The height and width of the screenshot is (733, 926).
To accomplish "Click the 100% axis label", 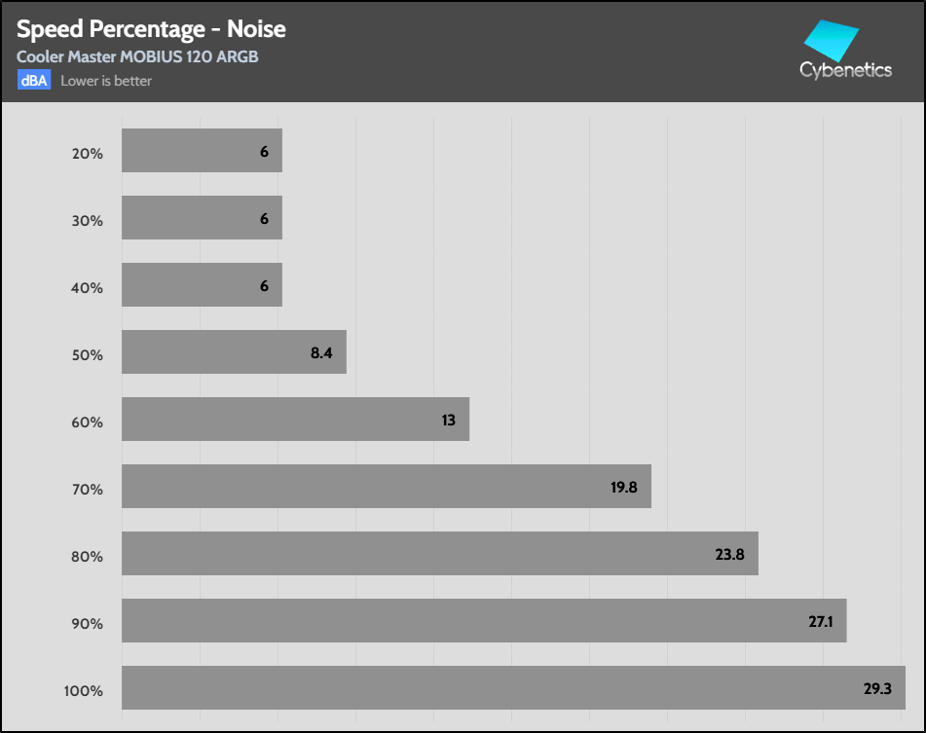I will tap(84, 691).
